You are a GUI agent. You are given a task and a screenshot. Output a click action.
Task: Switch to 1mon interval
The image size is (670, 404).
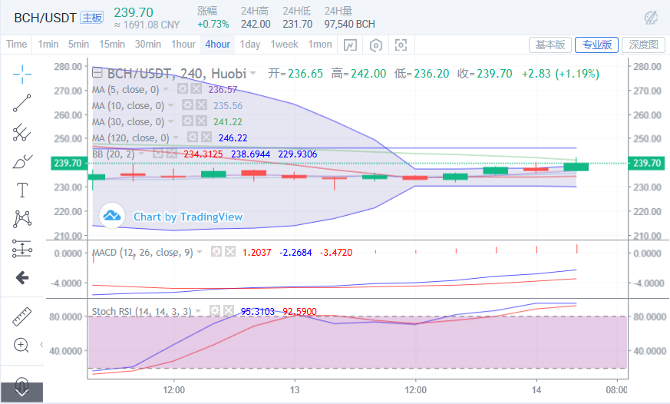[320, 45]
